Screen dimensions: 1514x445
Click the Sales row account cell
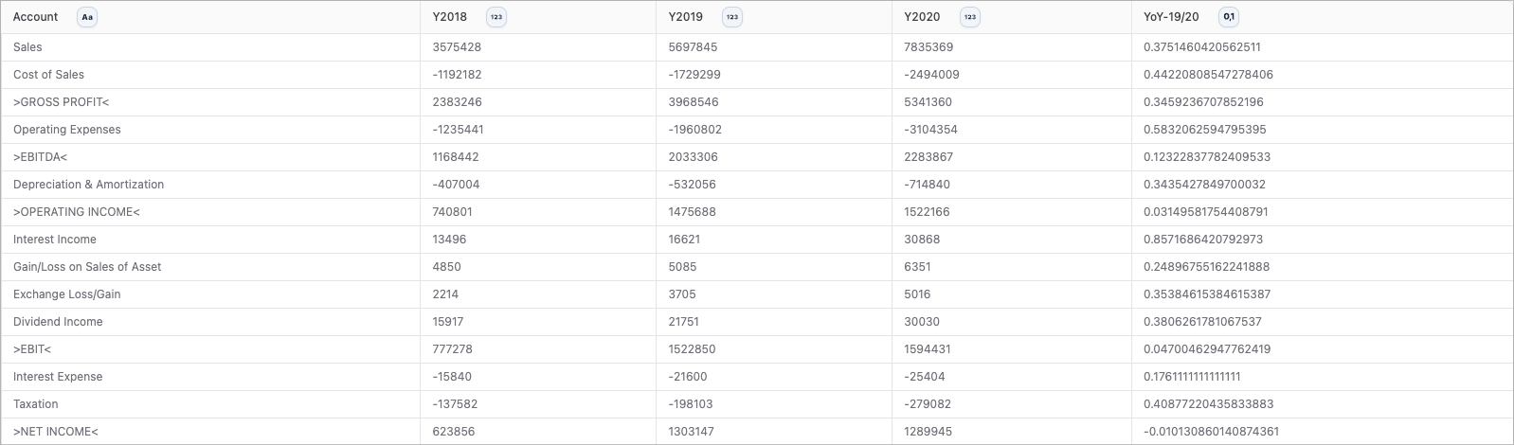(210, 47)
